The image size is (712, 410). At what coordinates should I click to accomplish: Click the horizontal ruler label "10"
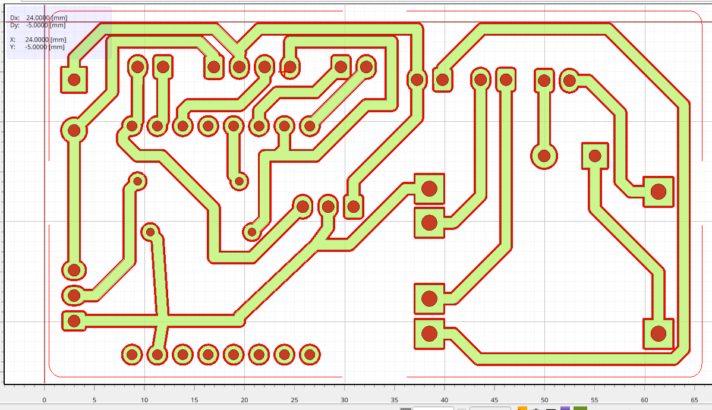coord(144,400)
